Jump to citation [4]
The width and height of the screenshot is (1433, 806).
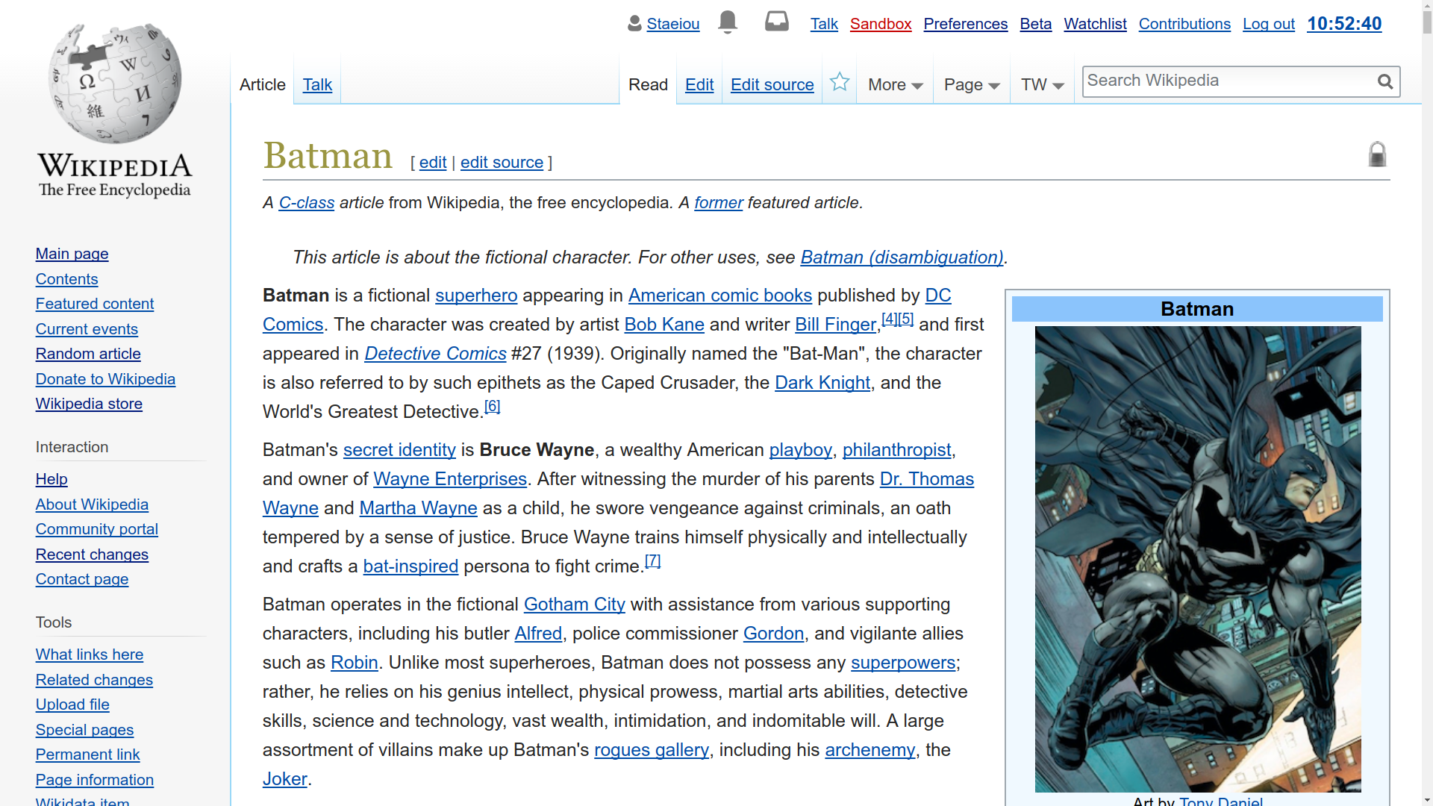(889, 318)
